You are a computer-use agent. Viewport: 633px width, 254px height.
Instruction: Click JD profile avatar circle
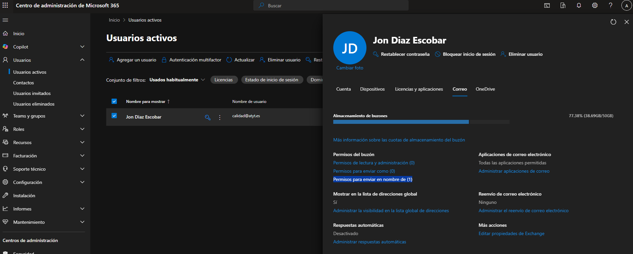350,48
